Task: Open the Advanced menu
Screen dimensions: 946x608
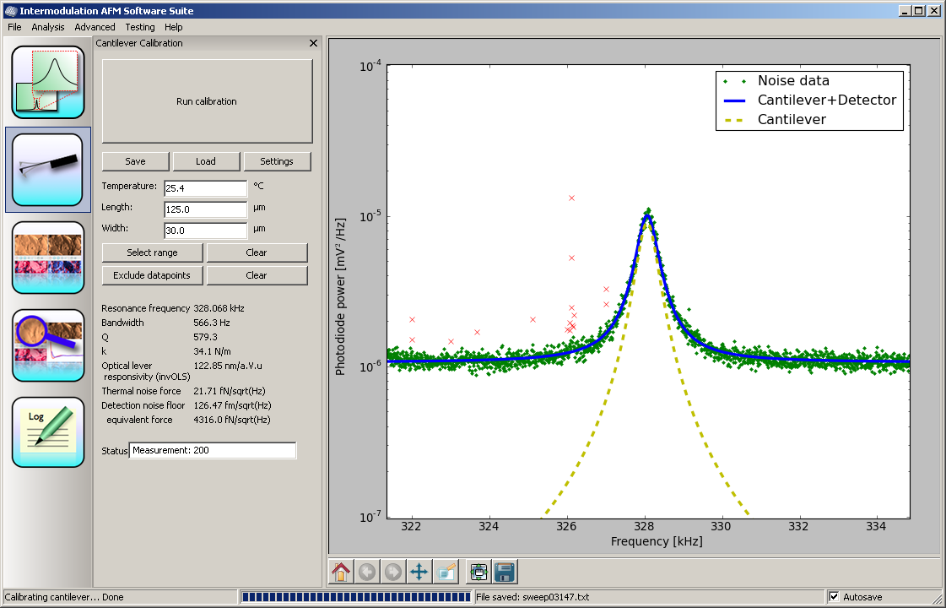Action: tap(95, 27)
